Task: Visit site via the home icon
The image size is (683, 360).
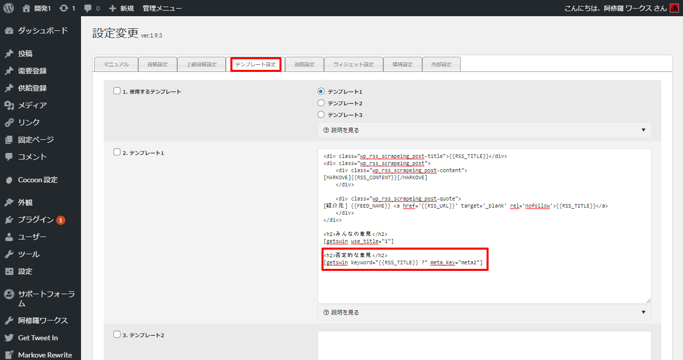Action: [27, 8]
